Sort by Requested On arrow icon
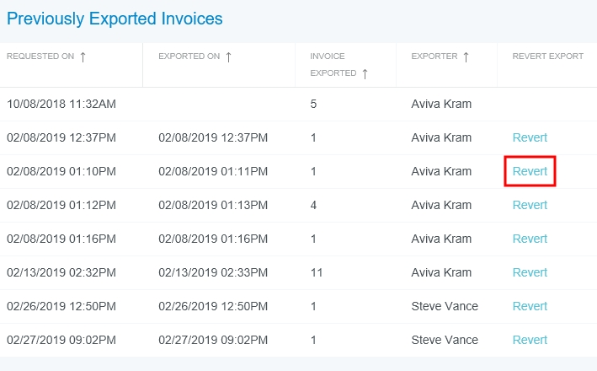Viewport: 597px width, 371px height. click(x=83, y=56)
